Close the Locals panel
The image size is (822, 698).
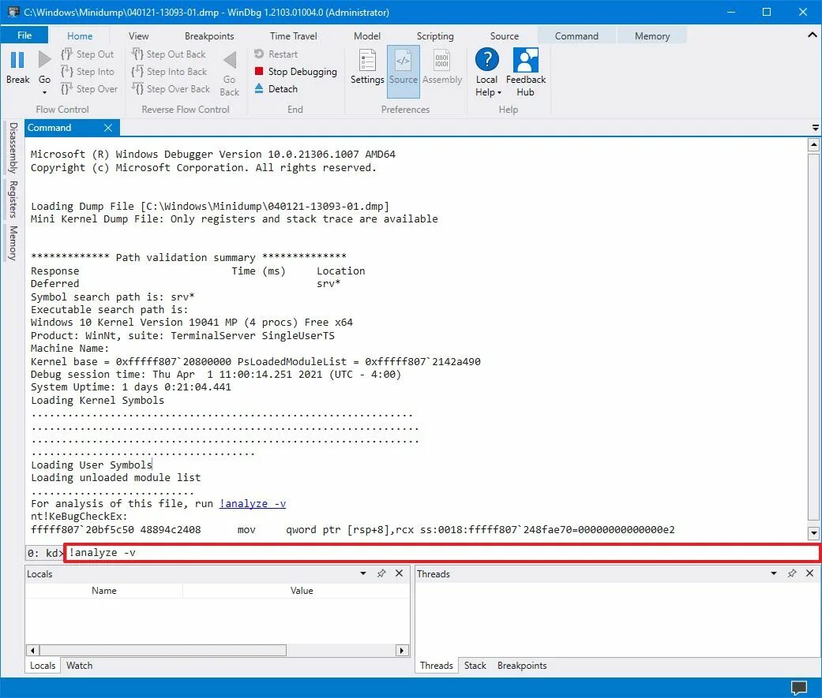tap(399, 573)
